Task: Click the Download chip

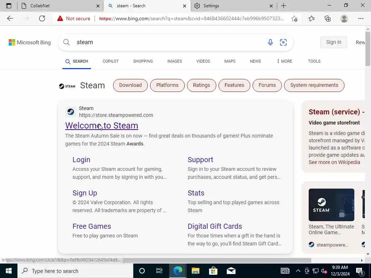Action: pyautogui.click(x=130, y=85)
